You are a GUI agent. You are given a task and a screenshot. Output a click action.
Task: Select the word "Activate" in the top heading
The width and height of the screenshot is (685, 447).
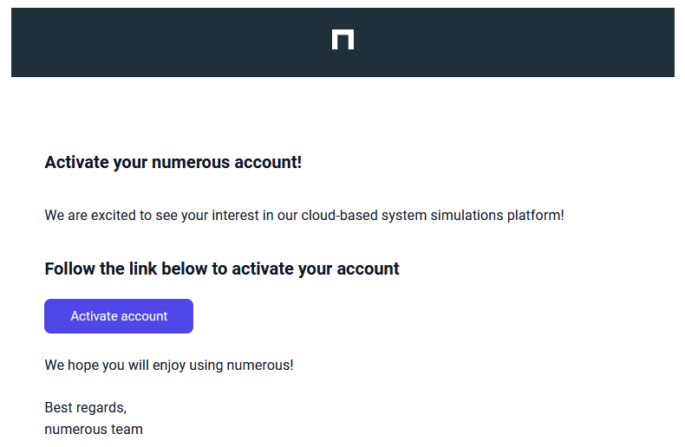point(76,162)
